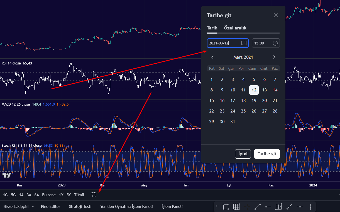The width and height of the screenshot is (340, 212).
Task: Switch to the Özel aralık tab
Action: pos(235,28)
